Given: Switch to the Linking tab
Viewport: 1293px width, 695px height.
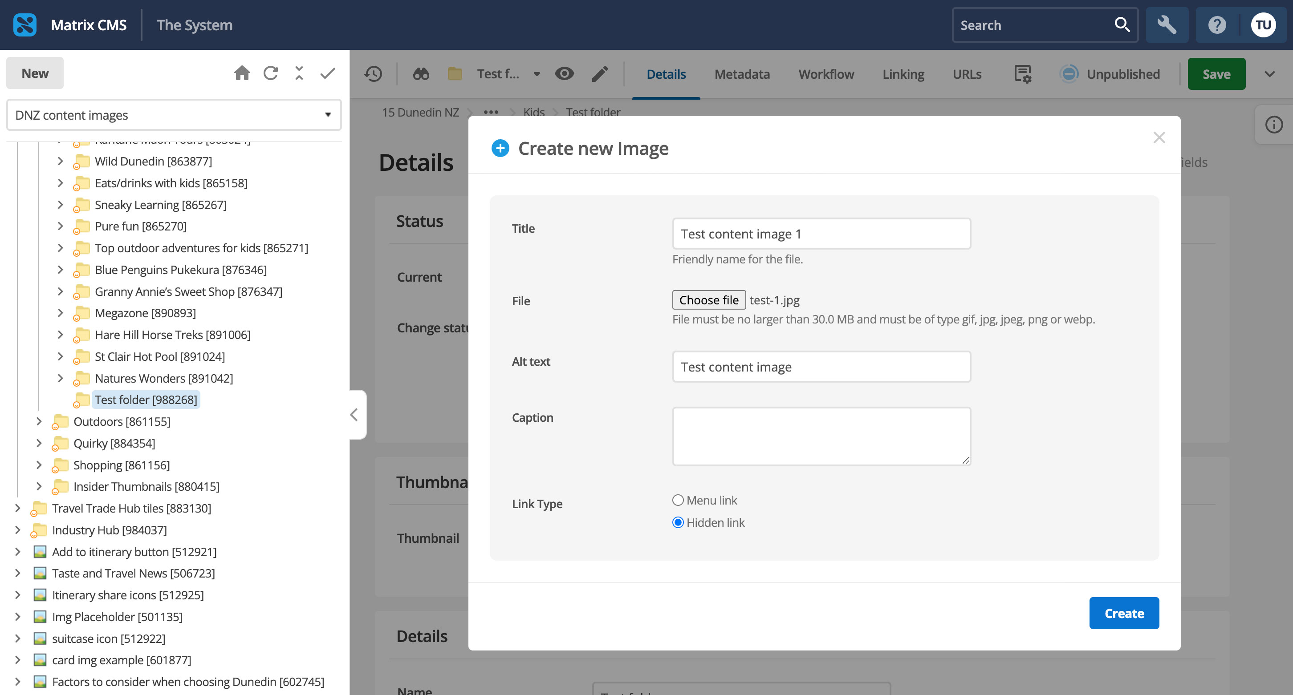Looking at the screenshot, I should (x=903, y=74).
